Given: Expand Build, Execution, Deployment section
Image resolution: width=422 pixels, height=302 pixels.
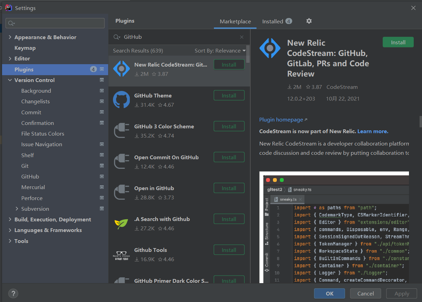Looking at the screenshot, I should pos(10,219).
